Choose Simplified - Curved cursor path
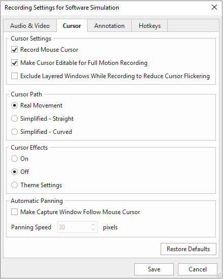This screenshot has width=223, height=279. [14, 132]
